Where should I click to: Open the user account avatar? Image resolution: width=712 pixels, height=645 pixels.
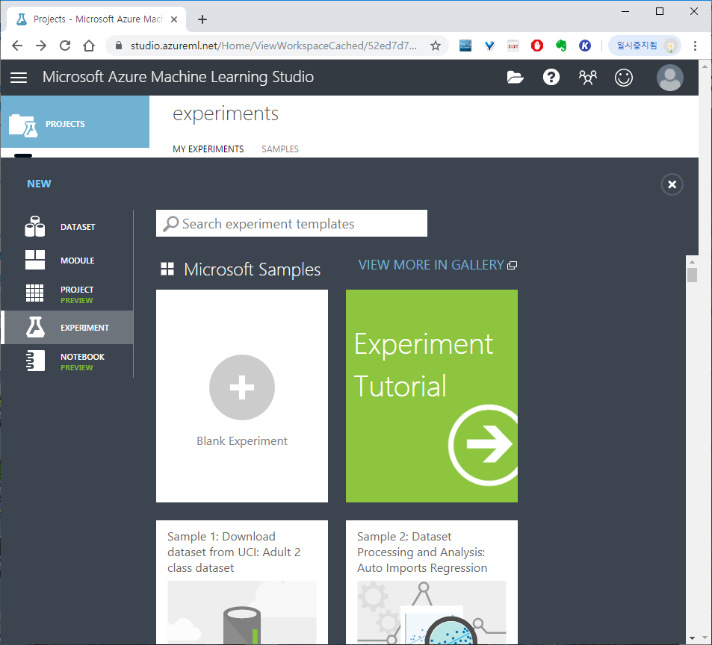669,78
